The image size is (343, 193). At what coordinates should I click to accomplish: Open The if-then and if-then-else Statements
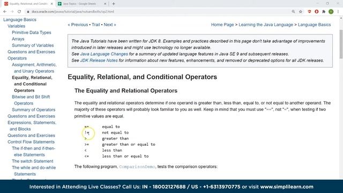point(33,151)
